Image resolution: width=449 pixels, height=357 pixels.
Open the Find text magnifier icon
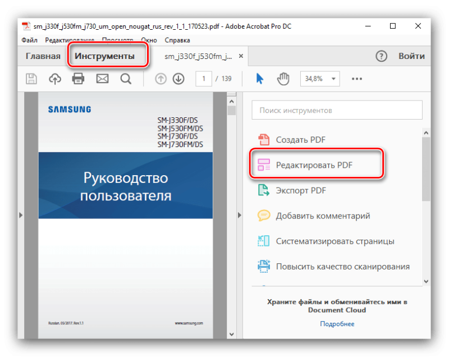point(126,79)
